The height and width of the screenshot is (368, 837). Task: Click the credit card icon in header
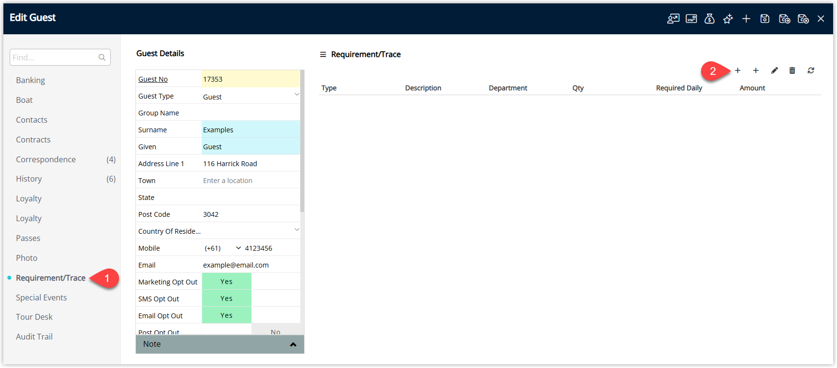[691, 19]
